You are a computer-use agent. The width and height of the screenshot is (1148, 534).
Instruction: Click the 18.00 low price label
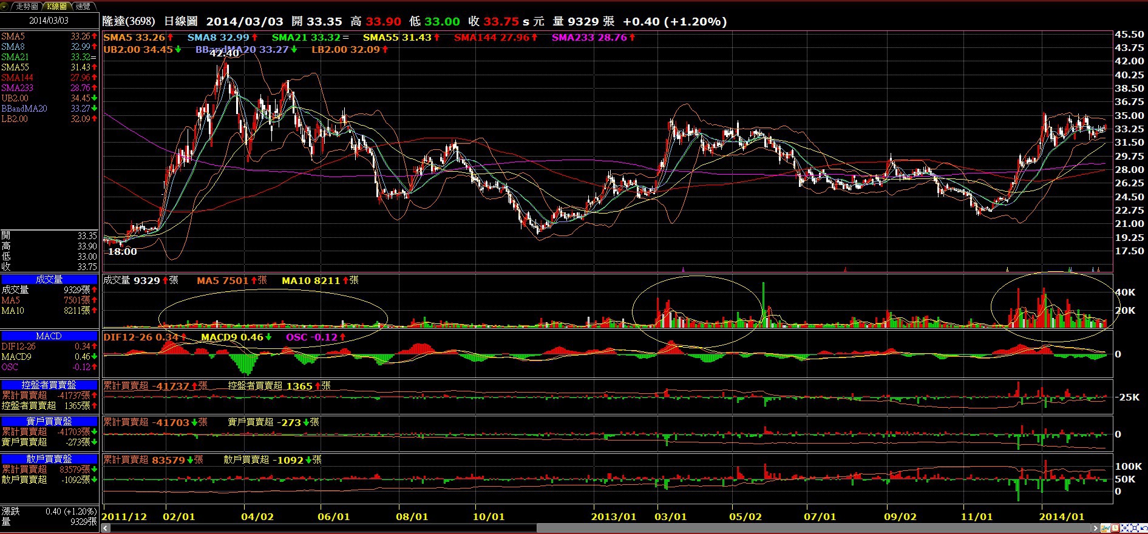(122, 252)
